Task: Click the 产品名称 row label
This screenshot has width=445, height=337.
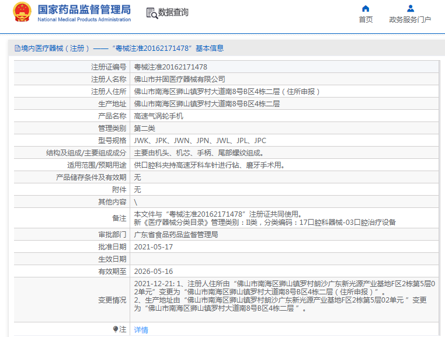Action: [x=112, y=116]
